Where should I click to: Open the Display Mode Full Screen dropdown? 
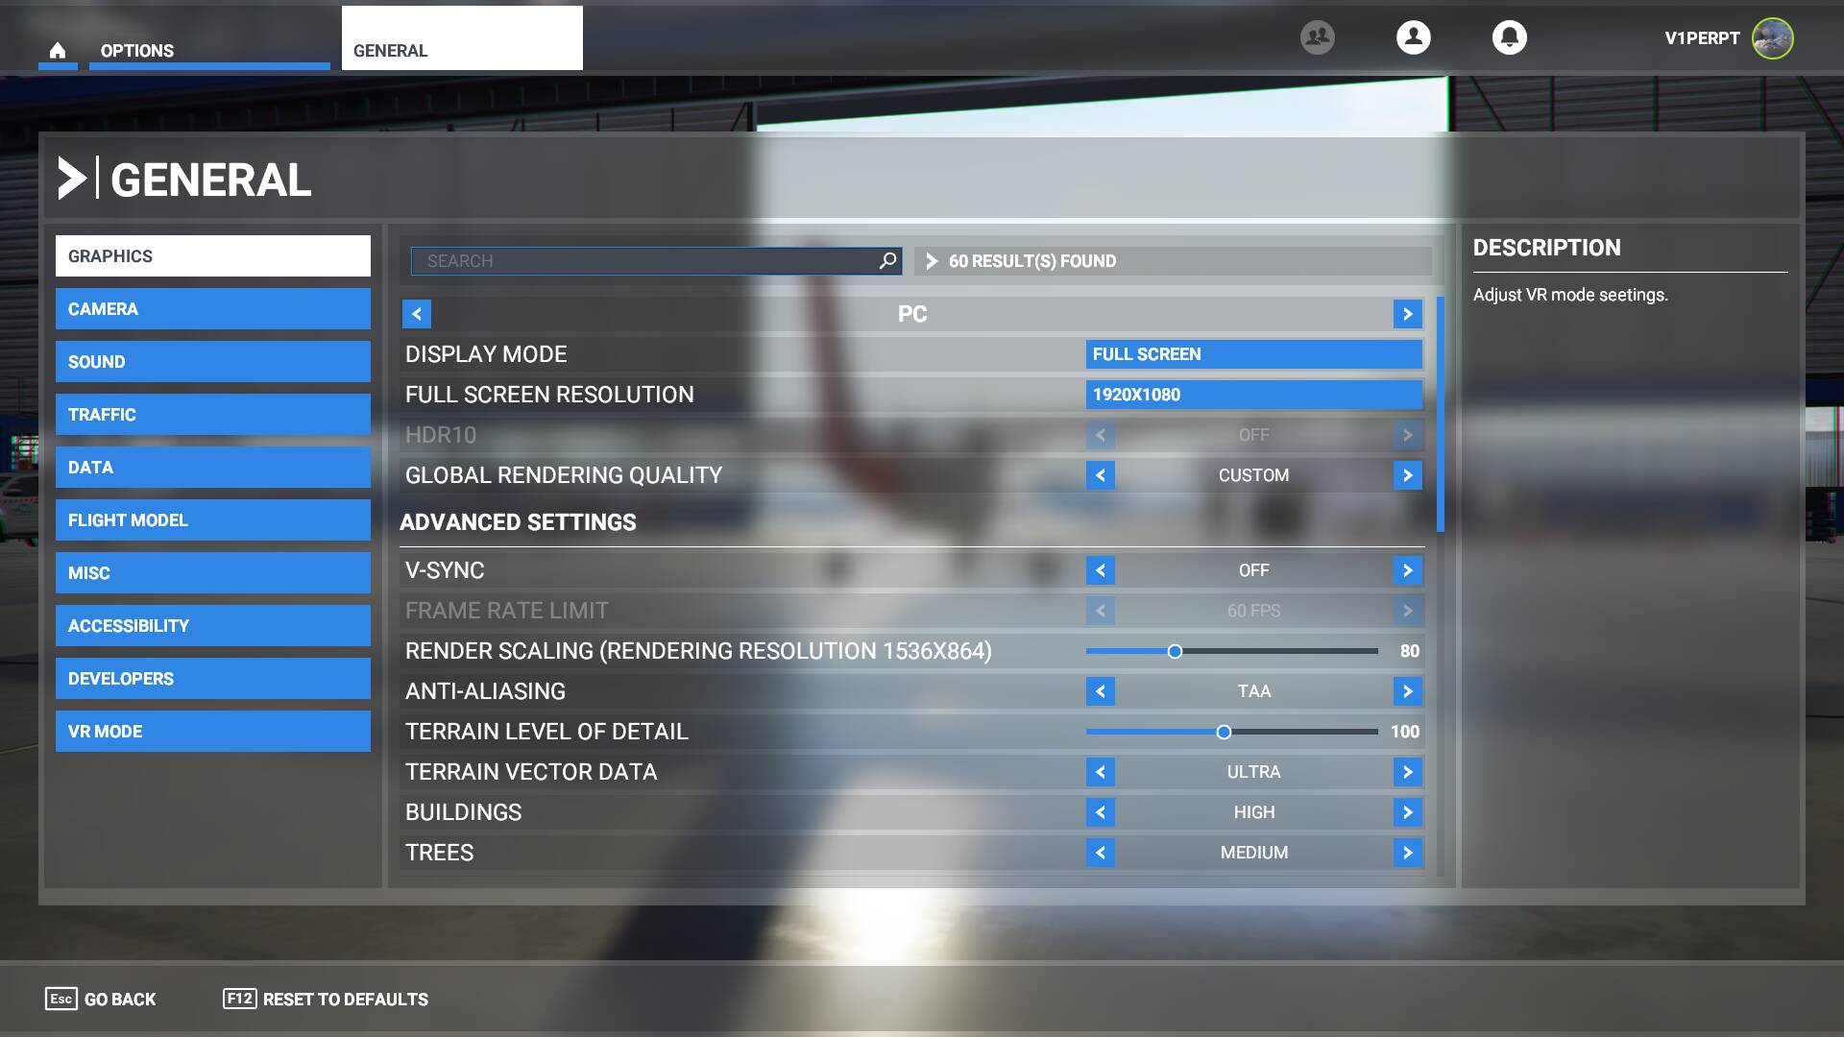pyautogui.click(x=1253, y=354)
